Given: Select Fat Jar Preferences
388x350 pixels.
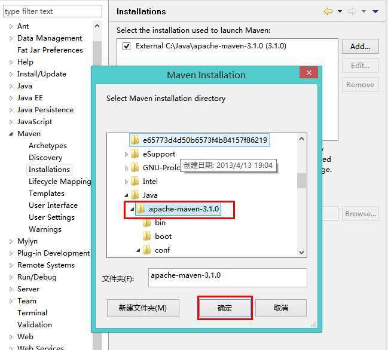Looking at the screenshot, I should coord(50,50).
